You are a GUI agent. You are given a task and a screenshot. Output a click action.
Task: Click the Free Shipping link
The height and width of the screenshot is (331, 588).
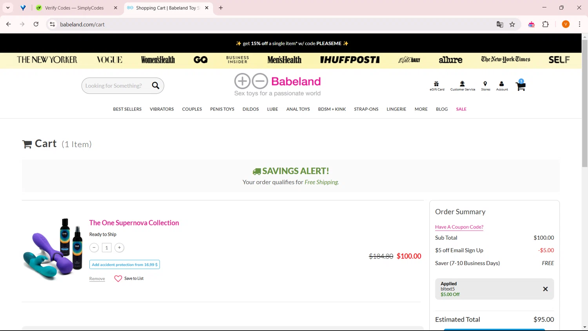pos(321,182)
